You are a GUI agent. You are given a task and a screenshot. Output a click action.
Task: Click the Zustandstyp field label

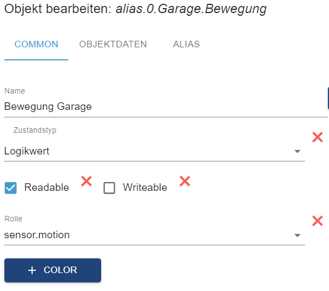point(35,131)
